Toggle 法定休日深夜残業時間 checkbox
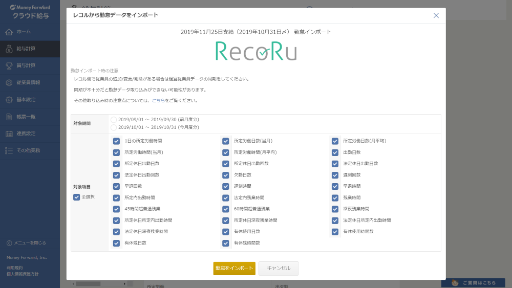Viewport: 512px width, 288px height. coord(116,232)
